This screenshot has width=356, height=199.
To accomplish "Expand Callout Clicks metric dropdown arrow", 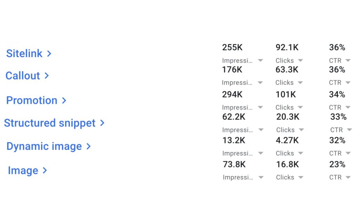I will (300, 83).
